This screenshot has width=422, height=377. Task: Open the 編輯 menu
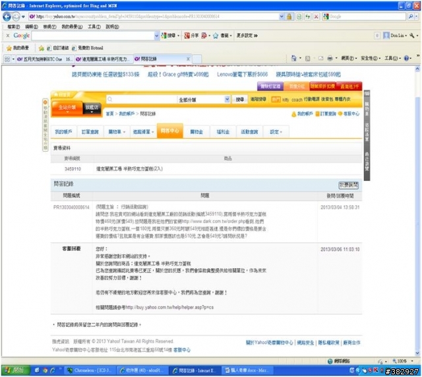click(x=32, y=26)
